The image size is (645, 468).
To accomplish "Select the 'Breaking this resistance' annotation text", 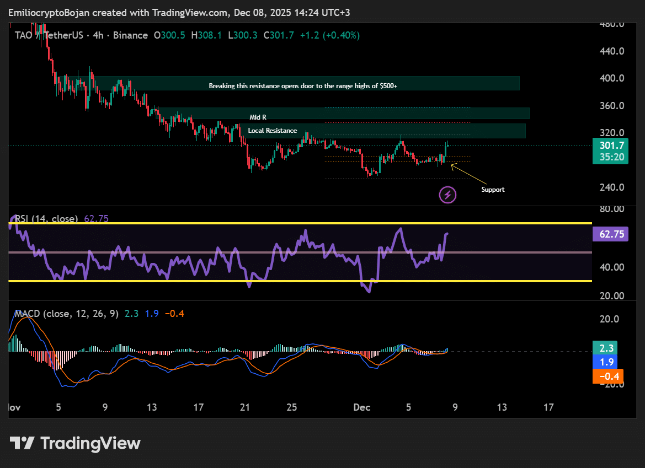I will click(303, 86).
